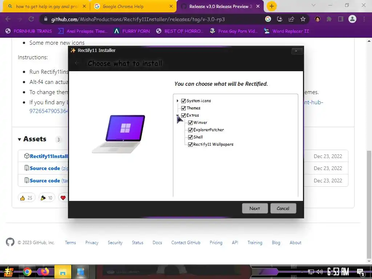Click party popper reaction 10

47,198
